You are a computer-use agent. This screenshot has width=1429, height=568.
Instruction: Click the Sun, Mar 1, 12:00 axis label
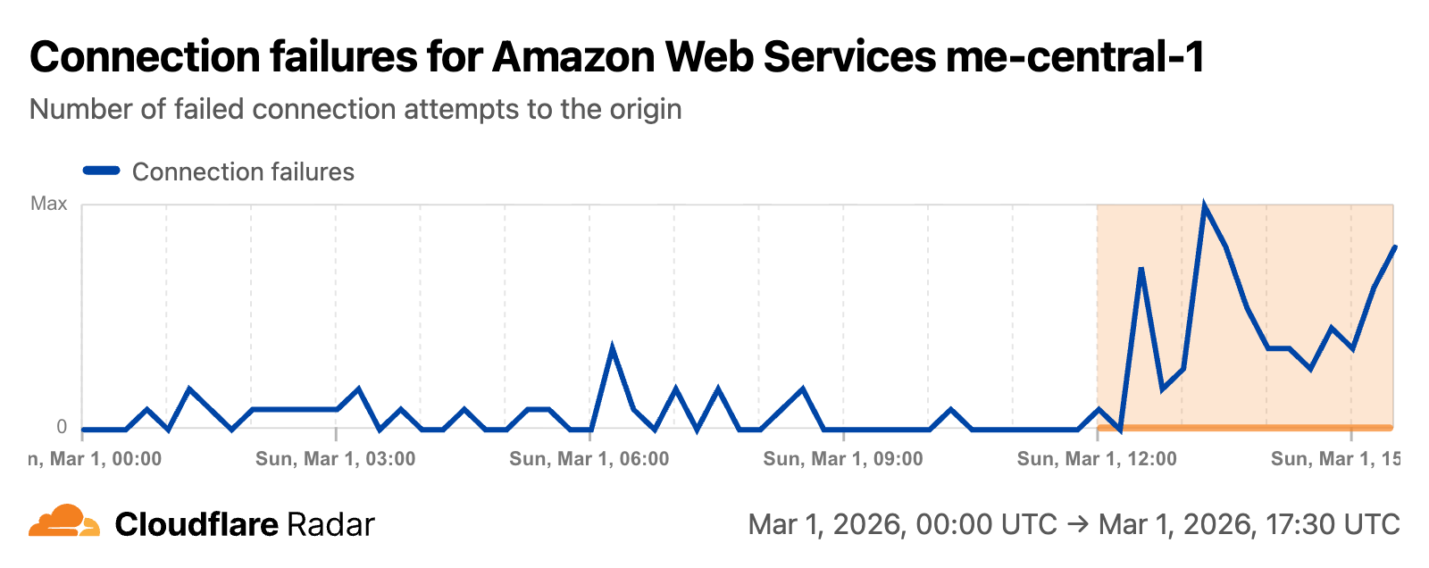[1097, 459]
